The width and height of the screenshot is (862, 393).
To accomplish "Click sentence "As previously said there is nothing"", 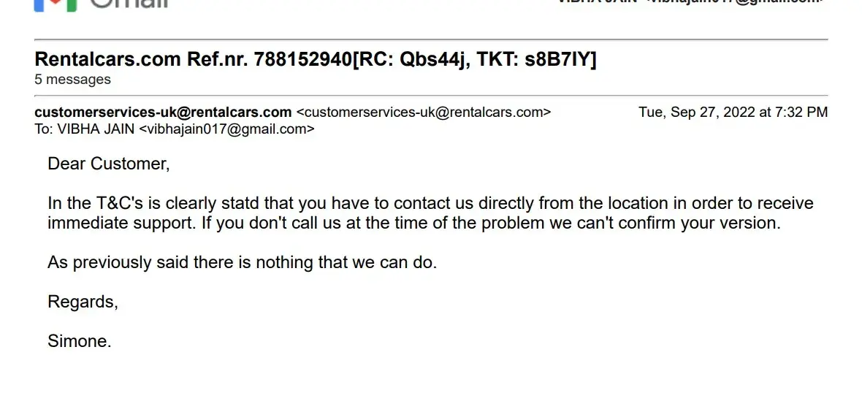I will 241,262.
